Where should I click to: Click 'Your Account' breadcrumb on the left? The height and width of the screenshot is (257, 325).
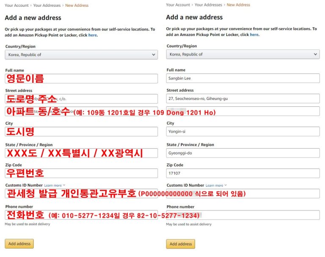click(17, 6)
